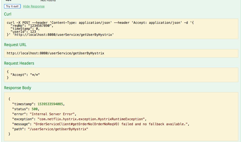Image resolution: width=241 pixels, height=142 pixels.
Task: Click the timestamp value 1539533594085
Action: (50, 104)
